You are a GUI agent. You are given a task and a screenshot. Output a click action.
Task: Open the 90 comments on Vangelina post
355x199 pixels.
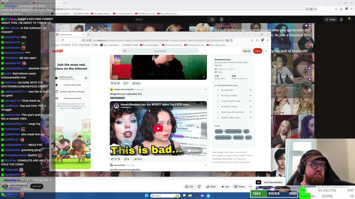127,159
